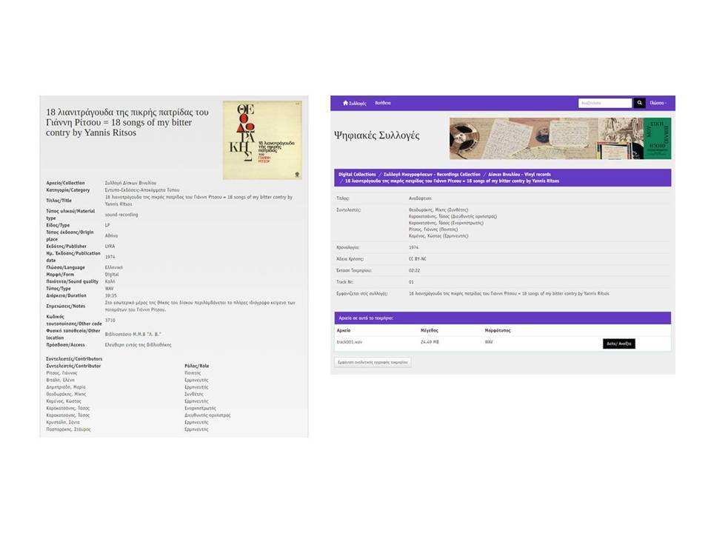The image size is (711, 533).
Task: Open the Γλώσσα language dropdown
Action: pos(658,103)
